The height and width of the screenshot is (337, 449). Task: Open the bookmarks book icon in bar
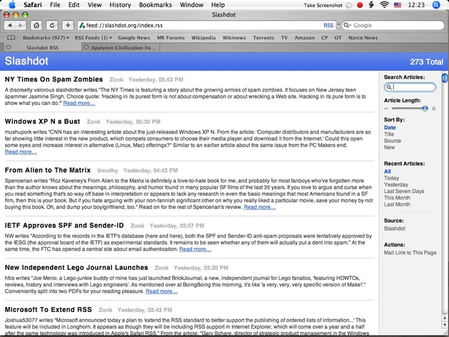(x=11, y=38)
